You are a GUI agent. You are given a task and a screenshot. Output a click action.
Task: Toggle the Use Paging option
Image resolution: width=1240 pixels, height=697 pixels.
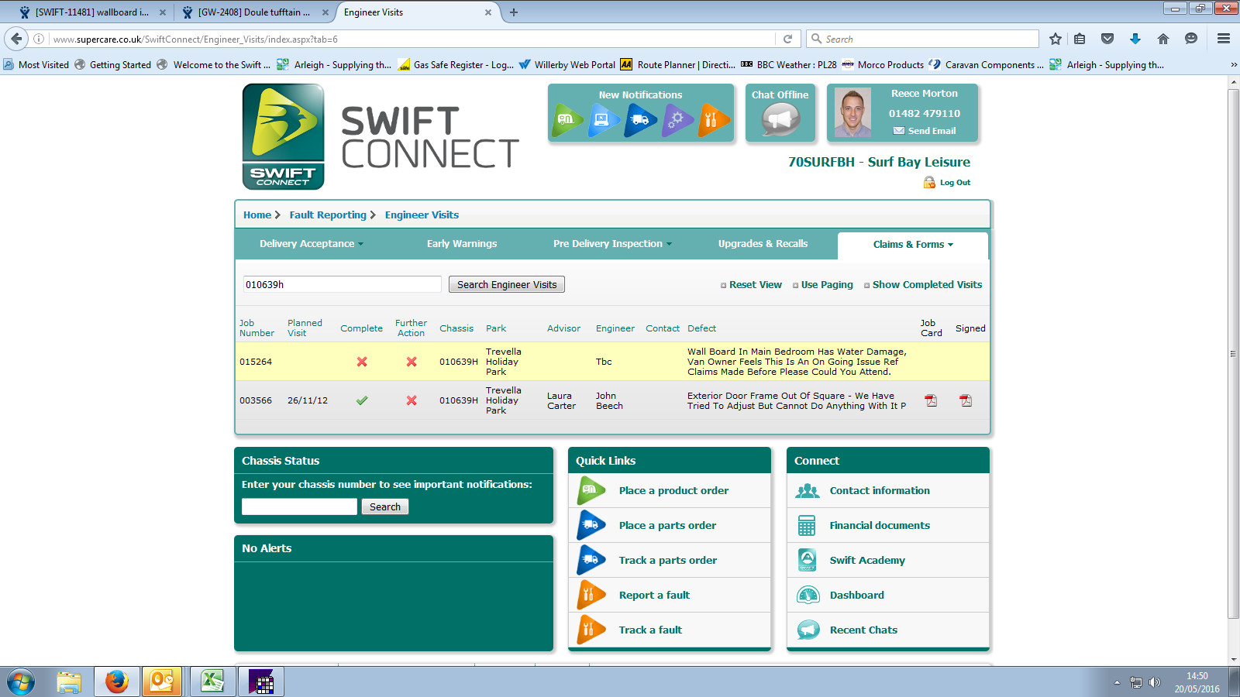point(826,285)
